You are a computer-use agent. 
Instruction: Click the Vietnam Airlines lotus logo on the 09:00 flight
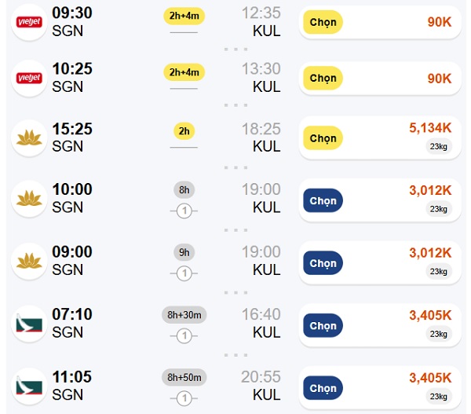[x=29, y=262]
